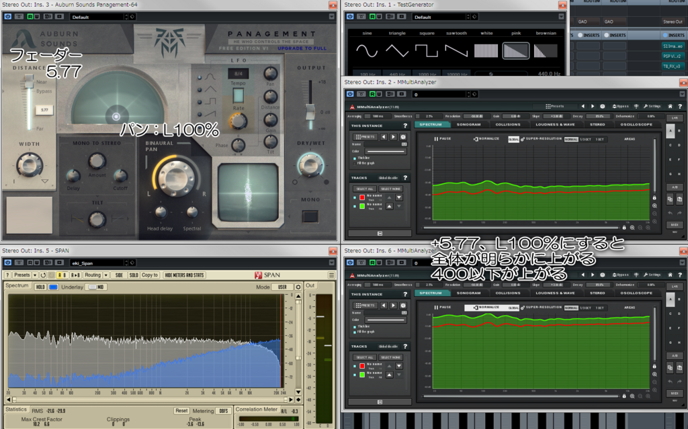Click the A►B copy button in SPAN
The image size is (688, 429).
click(75, 275)
